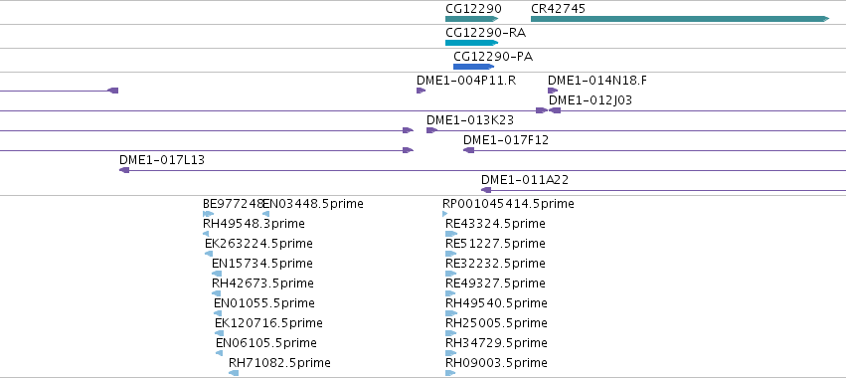Open the CR42745 gene label

[558, 9]
